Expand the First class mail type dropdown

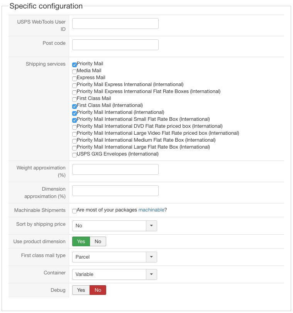[114, 257]
